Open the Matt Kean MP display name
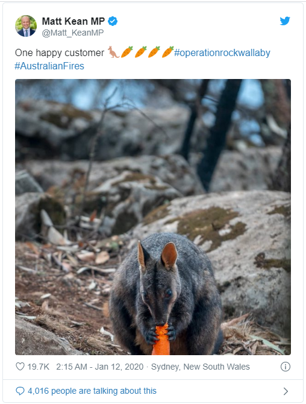Viewport: 306px width, 404px height. point(73,21)
